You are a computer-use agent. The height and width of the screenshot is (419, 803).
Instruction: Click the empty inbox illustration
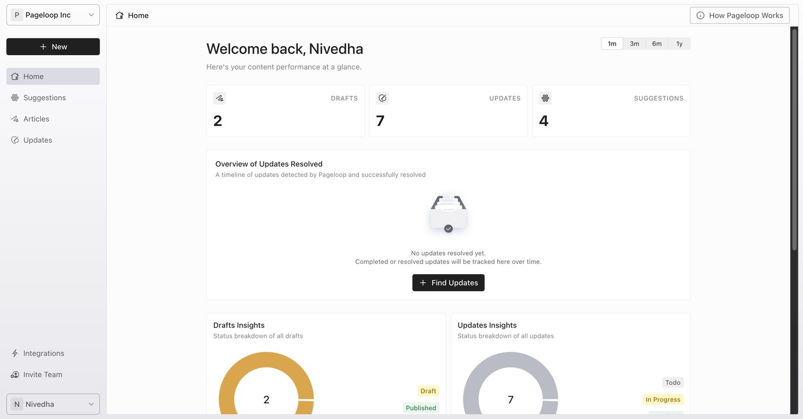[448, 214]
